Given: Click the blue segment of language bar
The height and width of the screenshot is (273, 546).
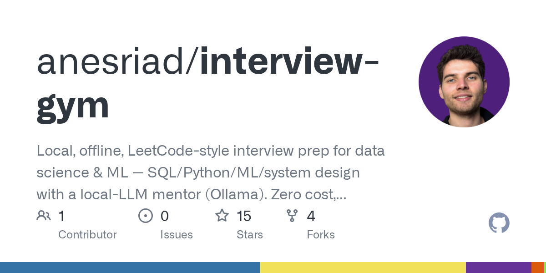Looking at the screenshot, I should 130,268.
